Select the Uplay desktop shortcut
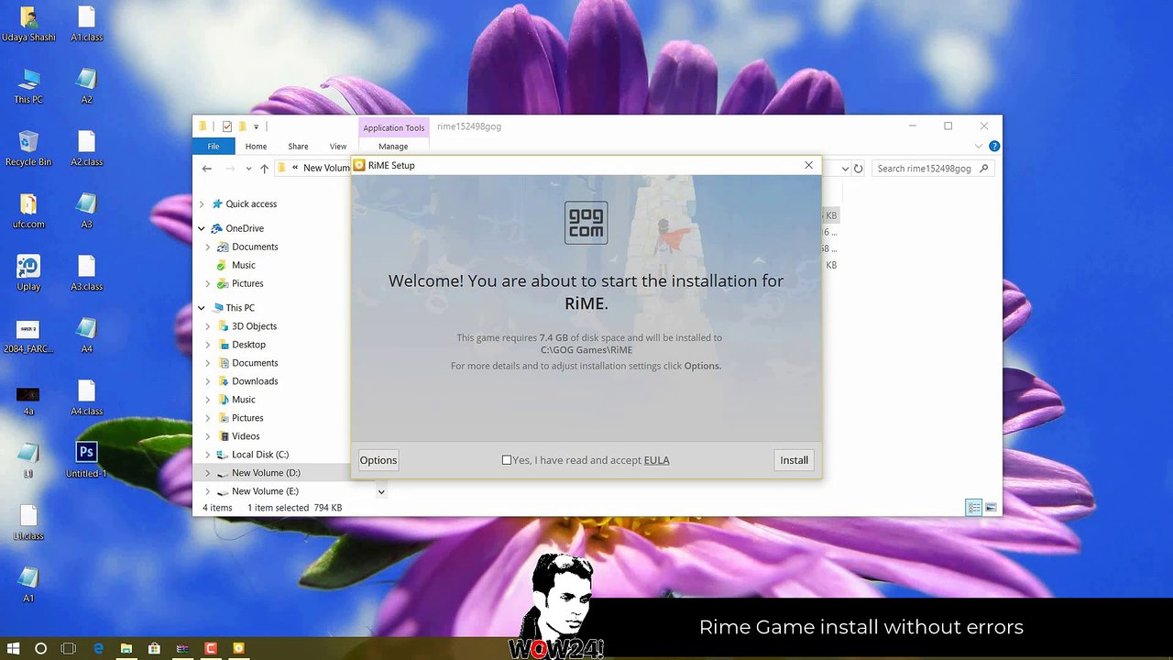The height and width of the screenshot is (660, 1173). click(x=28, y=273)
